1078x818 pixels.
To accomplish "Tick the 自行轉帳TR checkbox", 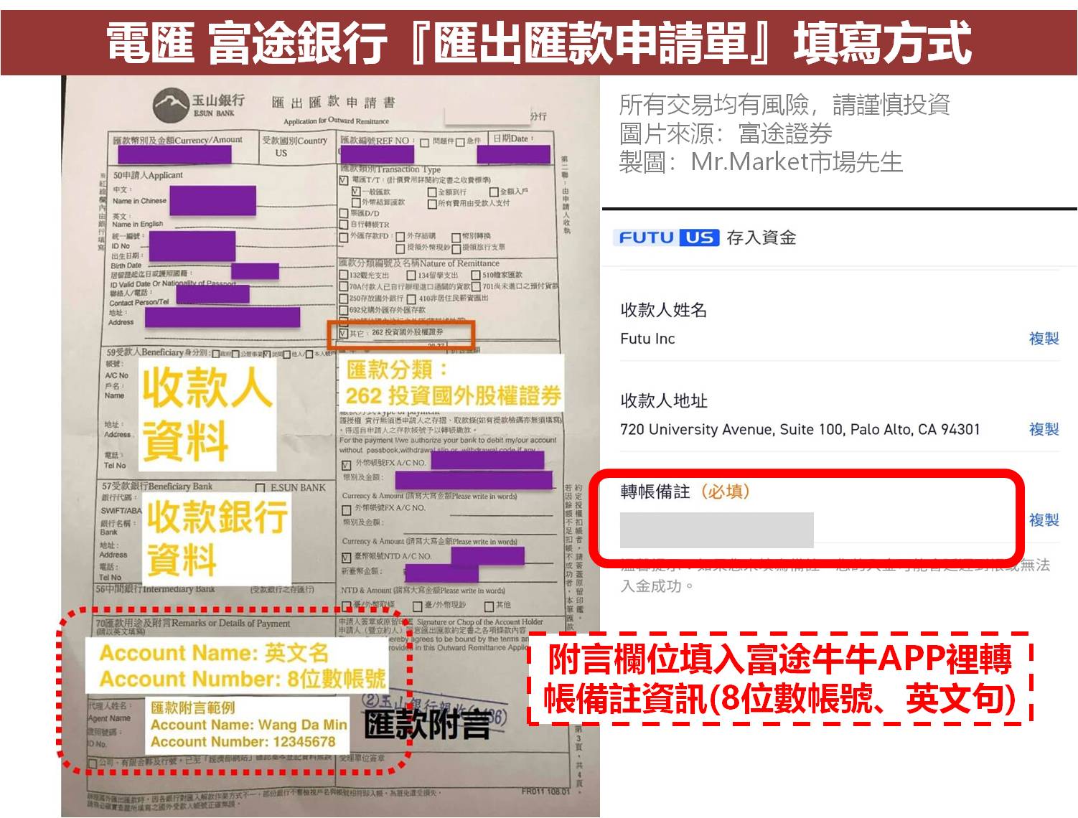I will [x=344, y=225].
